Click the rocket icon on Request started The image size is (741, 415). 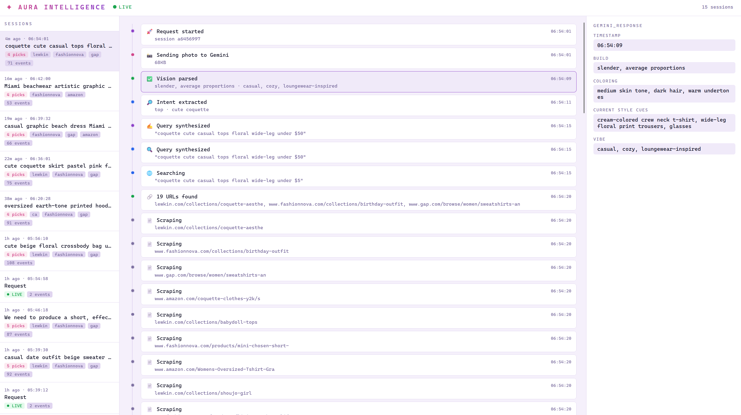pos(150,32)
